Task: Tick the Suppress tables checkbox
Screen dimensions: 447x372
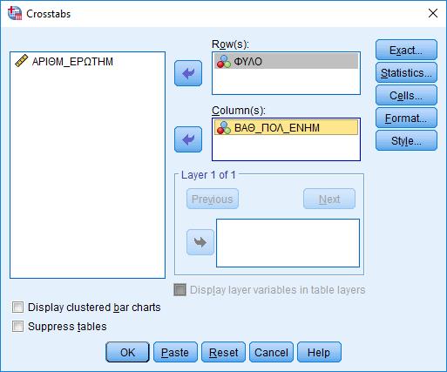Action: [x=17, y=326]
